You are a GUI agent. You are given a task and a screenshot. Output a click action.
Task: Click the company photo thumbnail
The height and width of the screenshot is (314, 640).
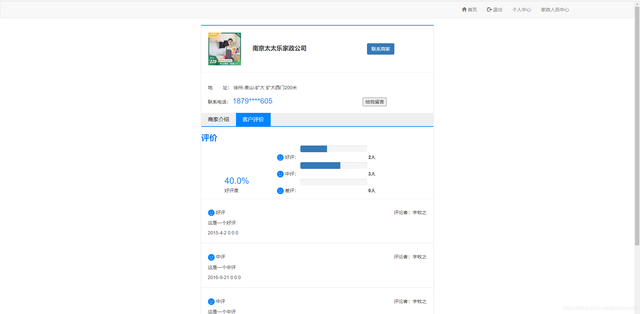tap(224, 49)
